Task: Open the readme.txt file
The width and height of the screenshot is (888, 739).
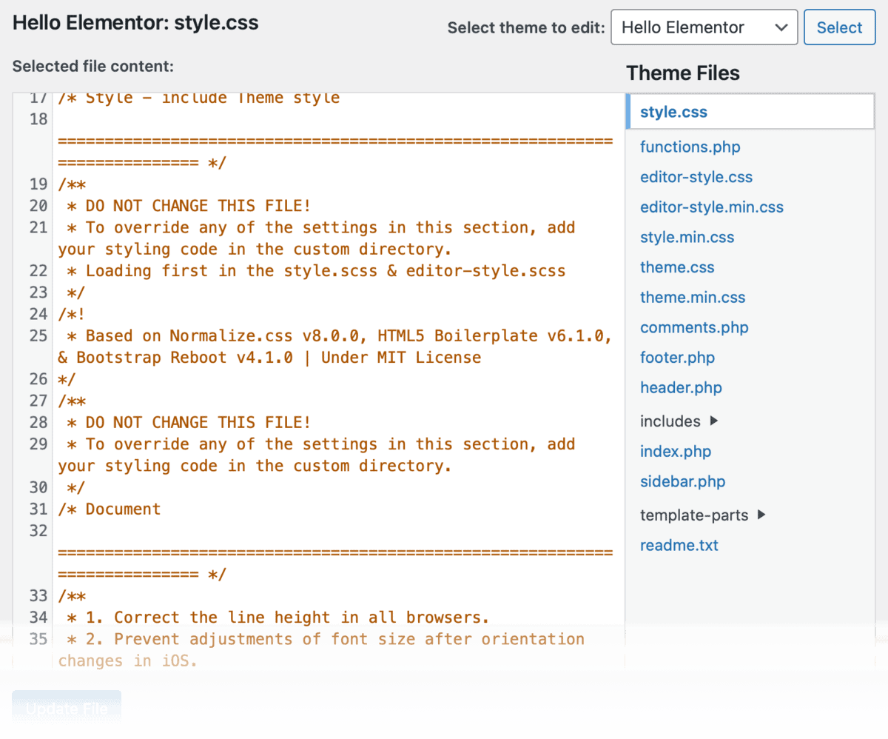Action: [x=679, y=545]
